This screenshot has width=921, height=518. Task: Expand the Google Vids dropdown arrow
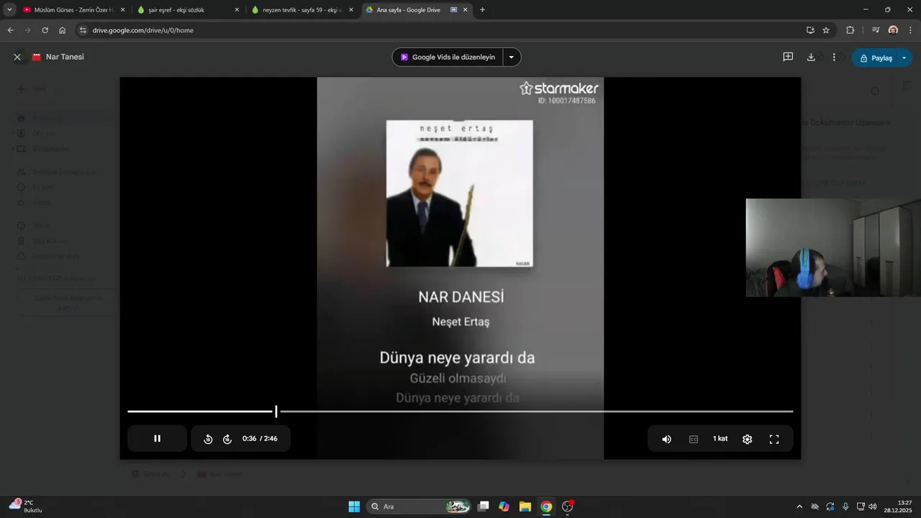click(x=512, y=57)
